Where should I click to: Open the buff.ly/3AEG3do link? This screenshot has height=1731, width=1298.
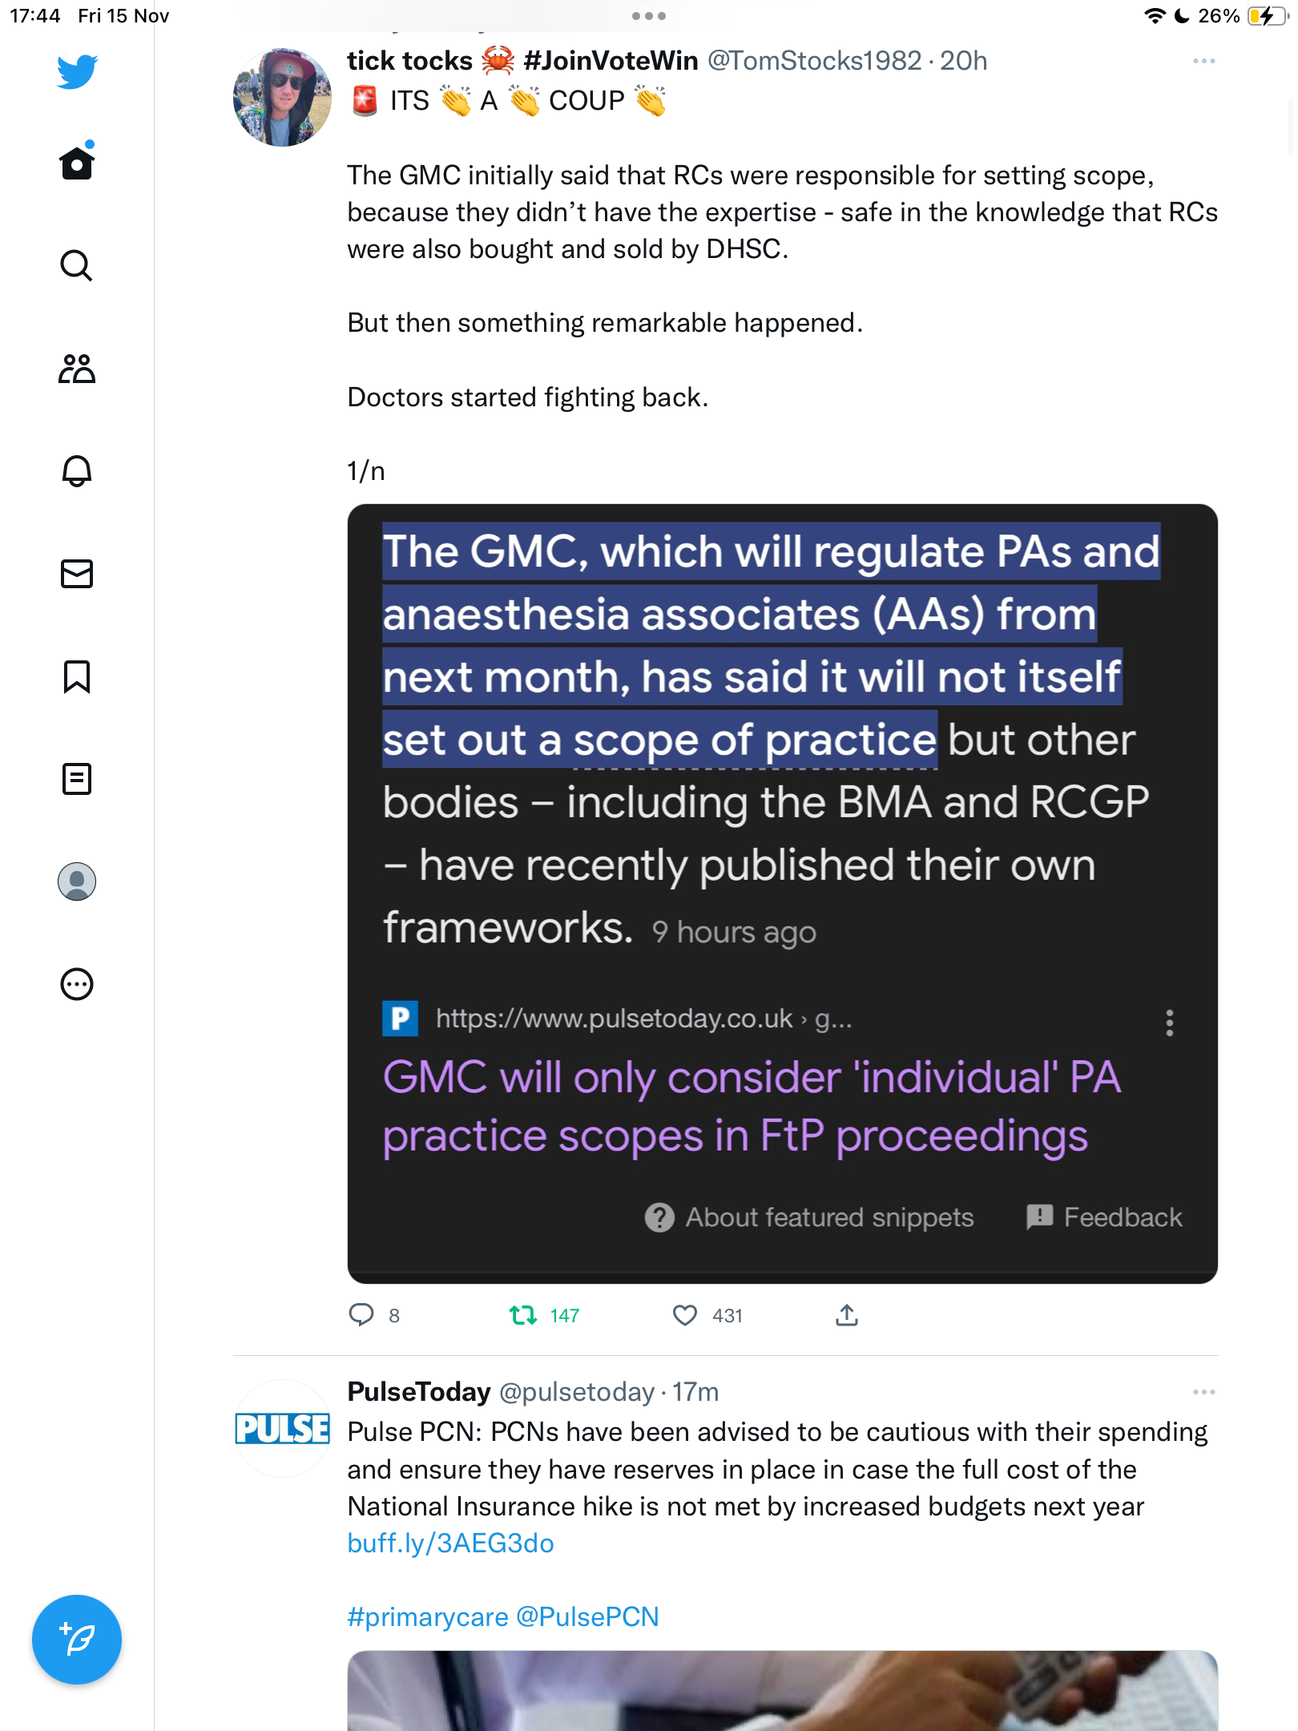[x=450, y=1543]
